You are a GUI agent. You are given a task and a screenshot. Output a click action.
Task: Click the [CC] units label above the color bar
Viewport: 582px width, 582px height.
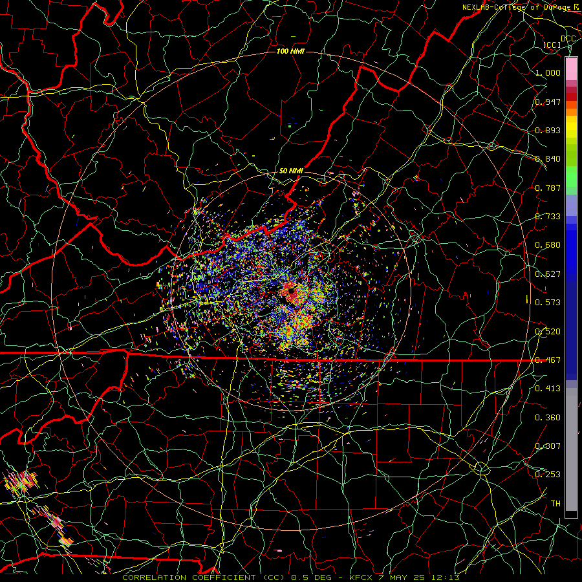pyautogui.click(x=552, y=45)
